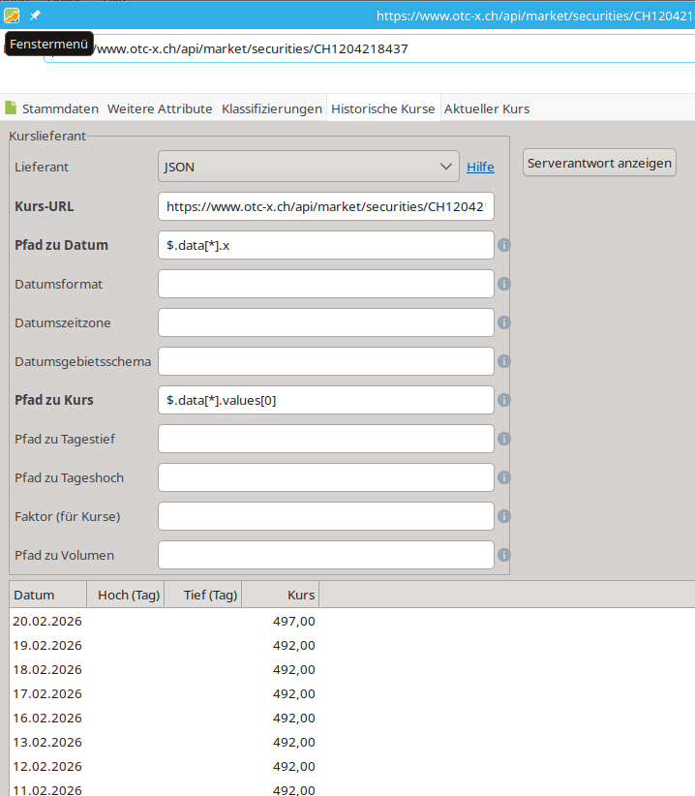
Task: Click info icon beside Pfad zu Volumen
Action: click(x=503, y=555)
